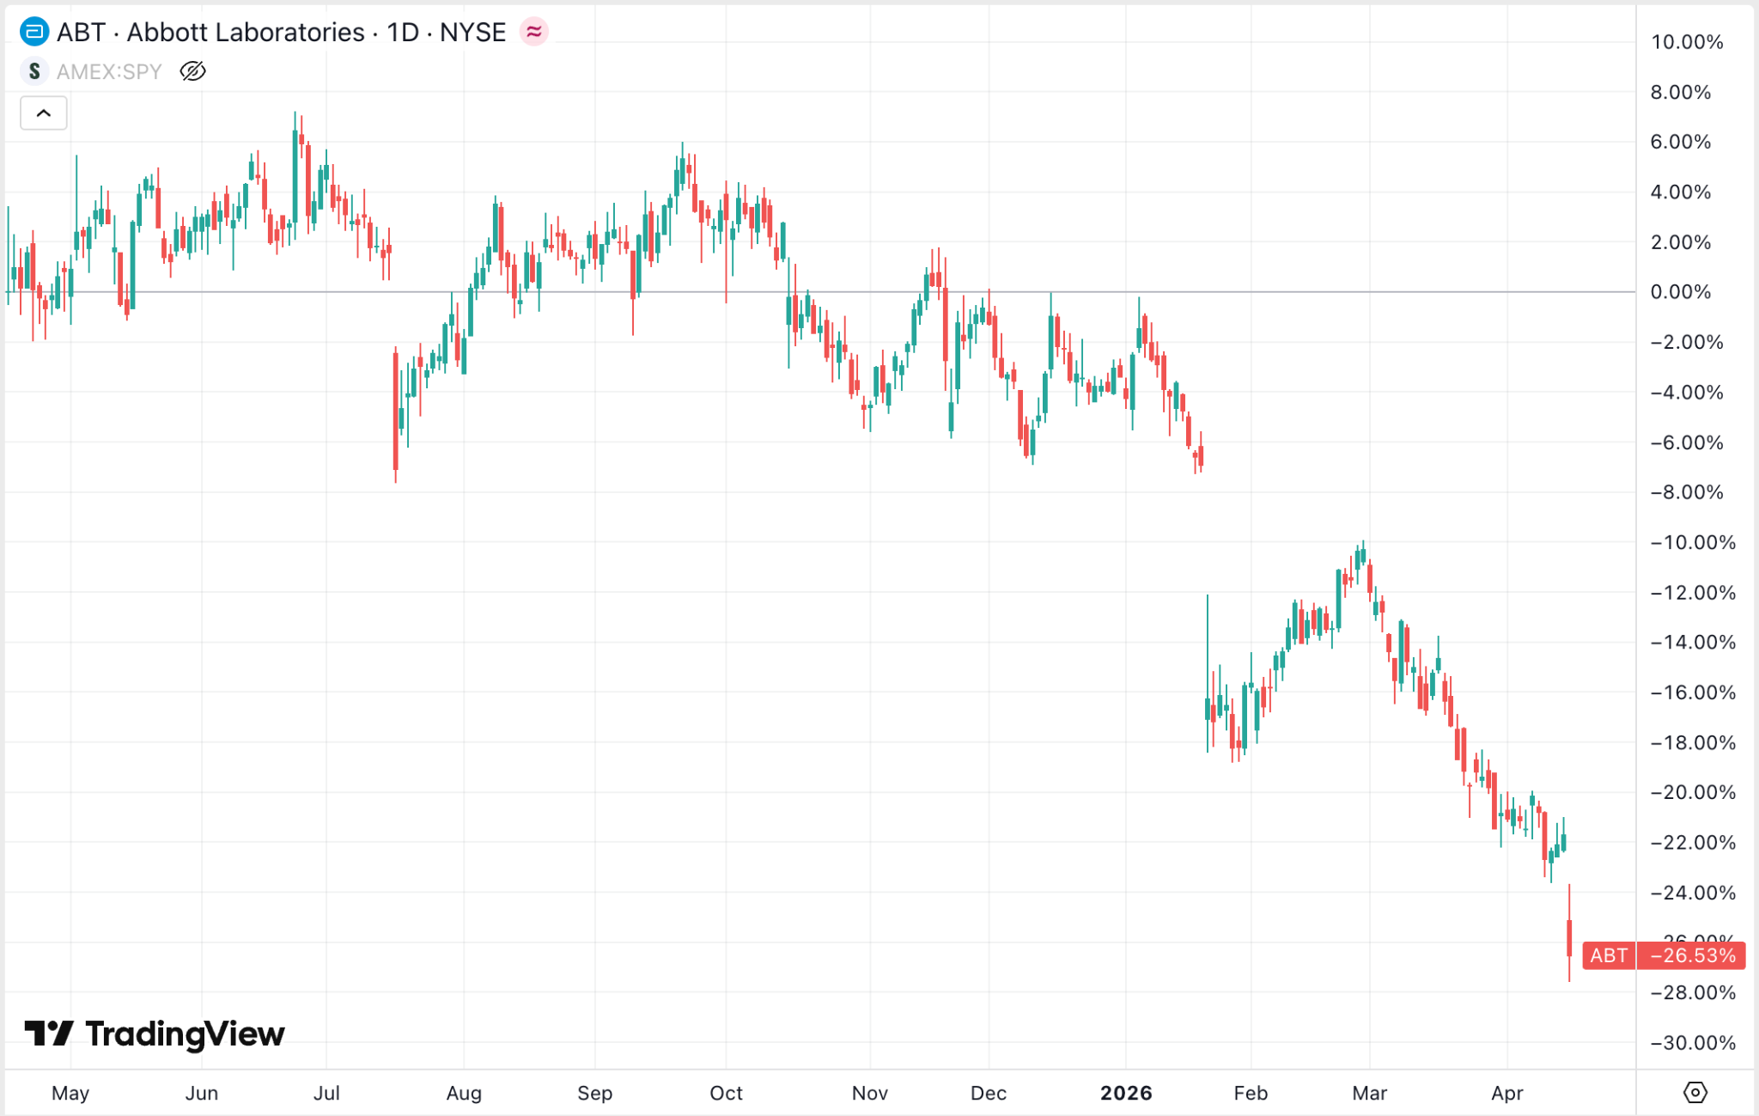
Task: Click the 10.00% label on percent scale
Action: (1686, 42)
